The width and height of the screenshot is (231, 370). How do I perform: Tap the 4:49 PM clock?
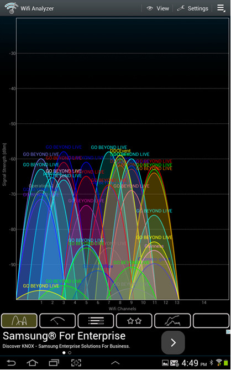[195, 363]
